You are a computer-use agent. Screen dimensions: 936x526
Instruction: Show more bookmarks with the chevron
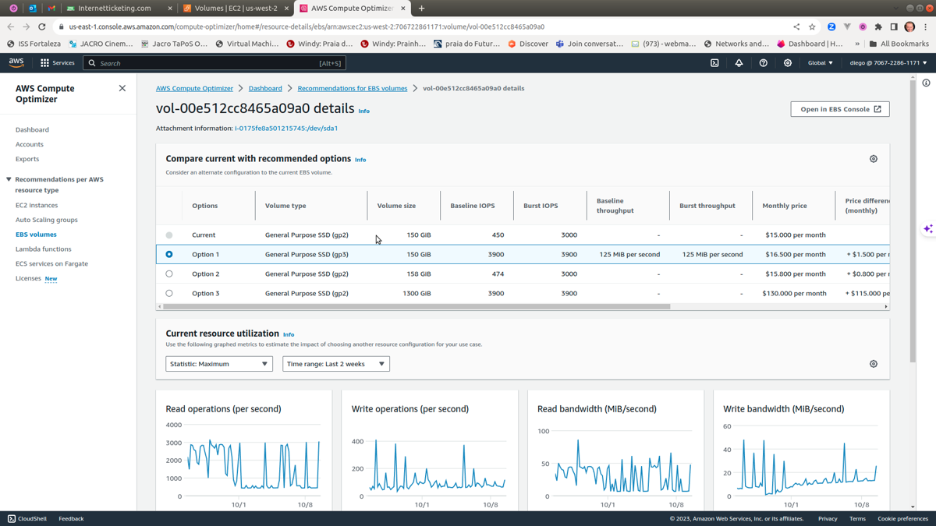pyautogui.click(x=857, y=44)
